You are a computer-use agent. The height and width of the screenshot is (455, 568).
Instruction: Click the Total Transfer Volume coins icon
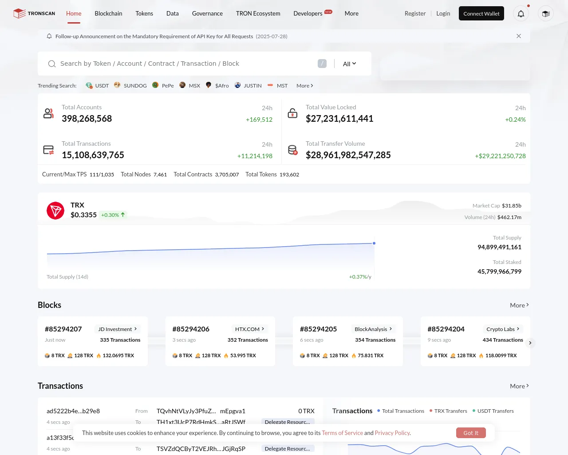(x=292, y=150)
